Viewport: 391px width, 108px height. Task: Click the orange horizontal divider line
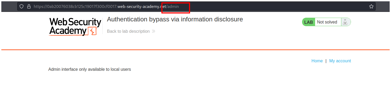click(x=195, y=50)
